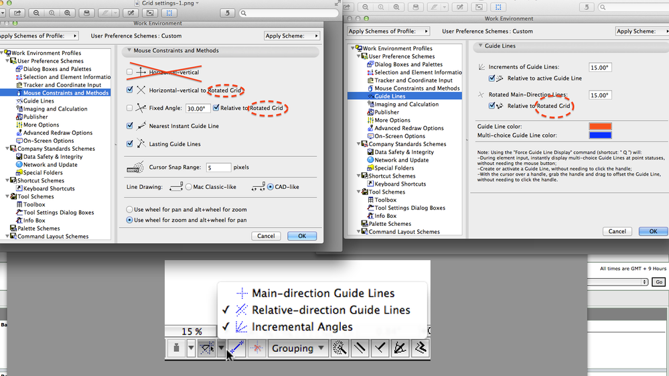This screenshot has height=376, width=669.
Task: Toggle Fixed Angle Relative to Rotated Grid checkbox
Action: 216,107
